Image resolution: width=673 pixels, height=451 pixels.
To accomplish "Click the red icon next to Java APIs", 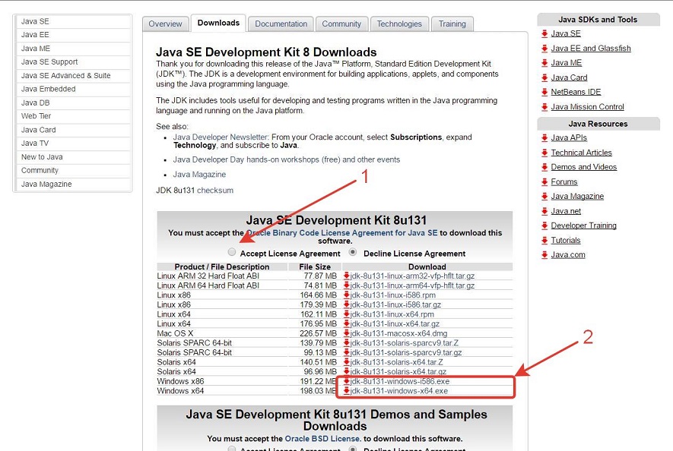I will pyautogui.click(x=544, y=137).
